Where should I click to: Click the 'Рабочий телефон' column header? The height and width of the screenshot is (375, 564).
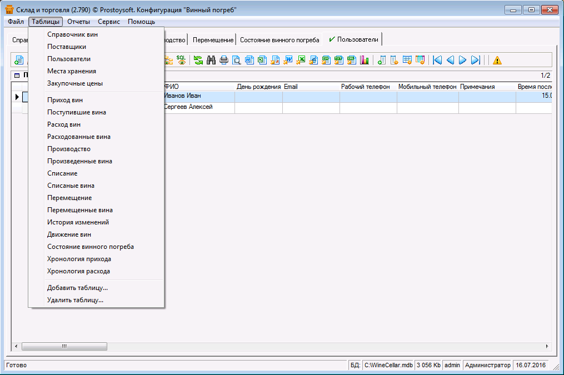click(x=365, y=87)
